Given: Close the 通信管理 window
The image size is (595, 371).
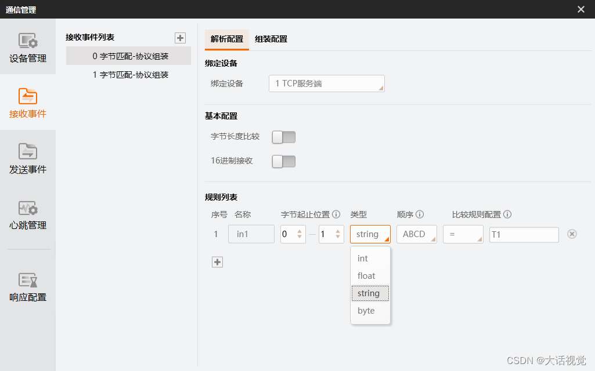Looking at the screenshot, I should point(581,9).
